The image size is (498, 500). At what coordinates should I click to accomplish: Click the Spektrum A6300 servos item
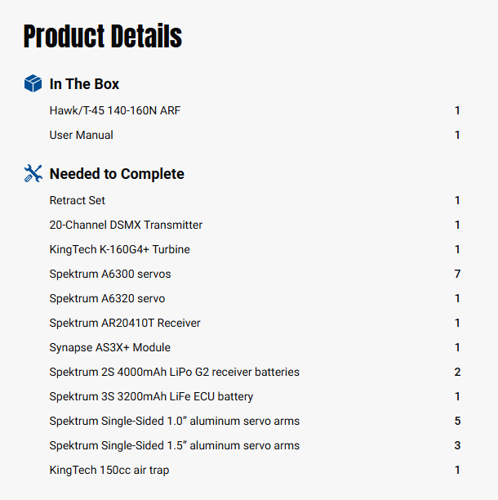(110, 274)
